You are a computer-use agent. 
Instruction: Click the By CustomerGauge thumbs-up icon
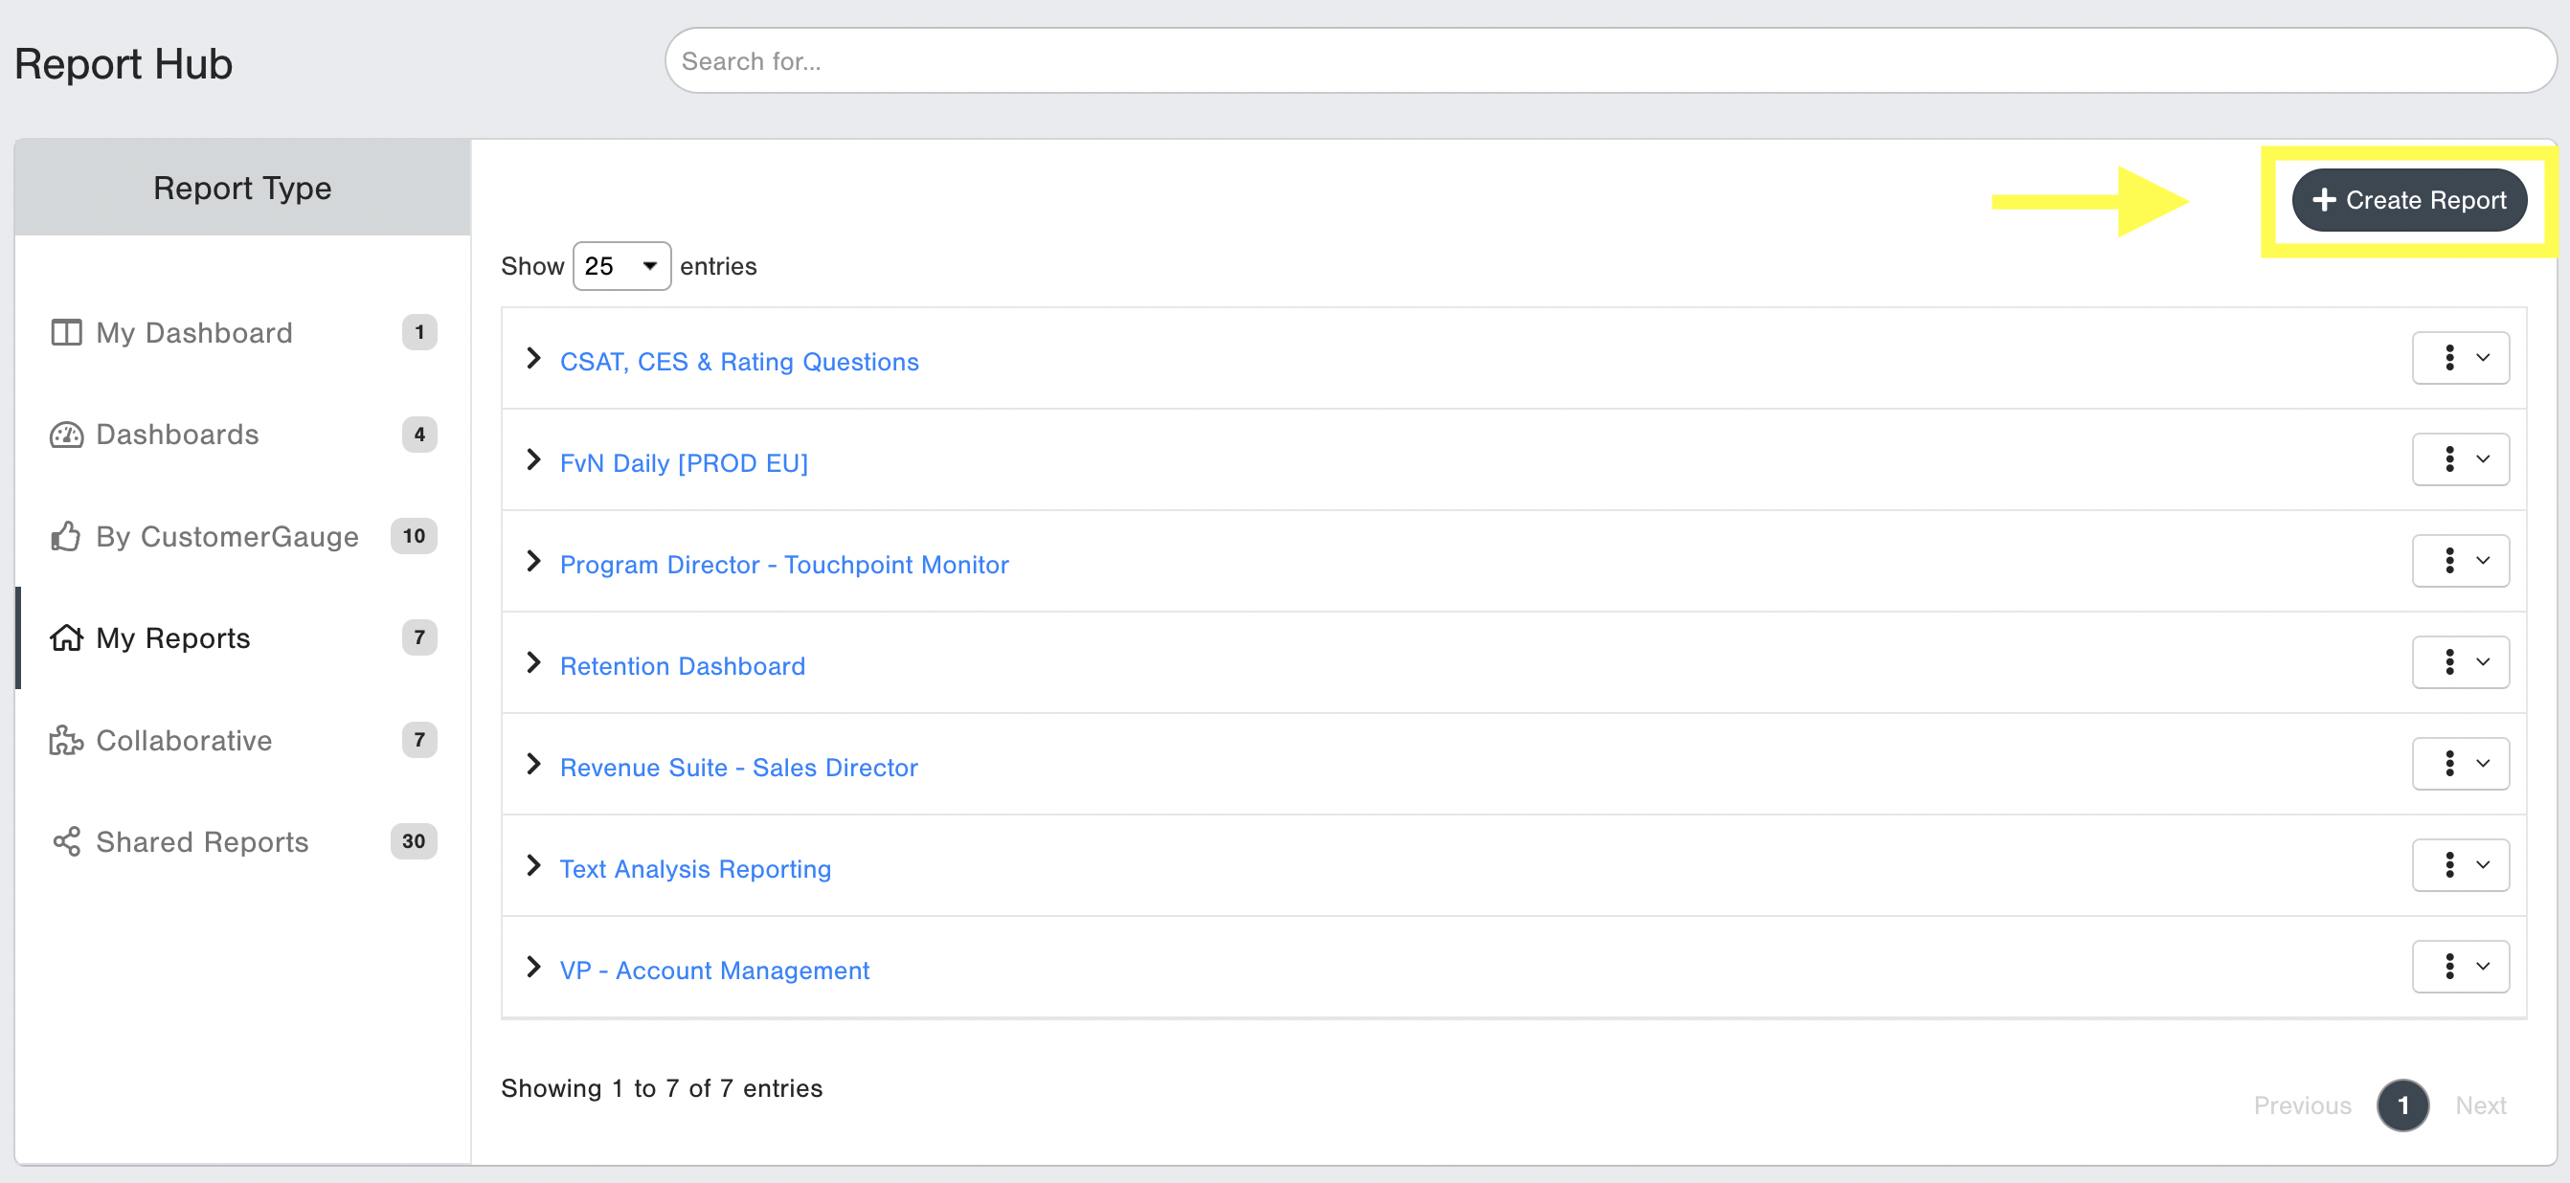(66, 537)
